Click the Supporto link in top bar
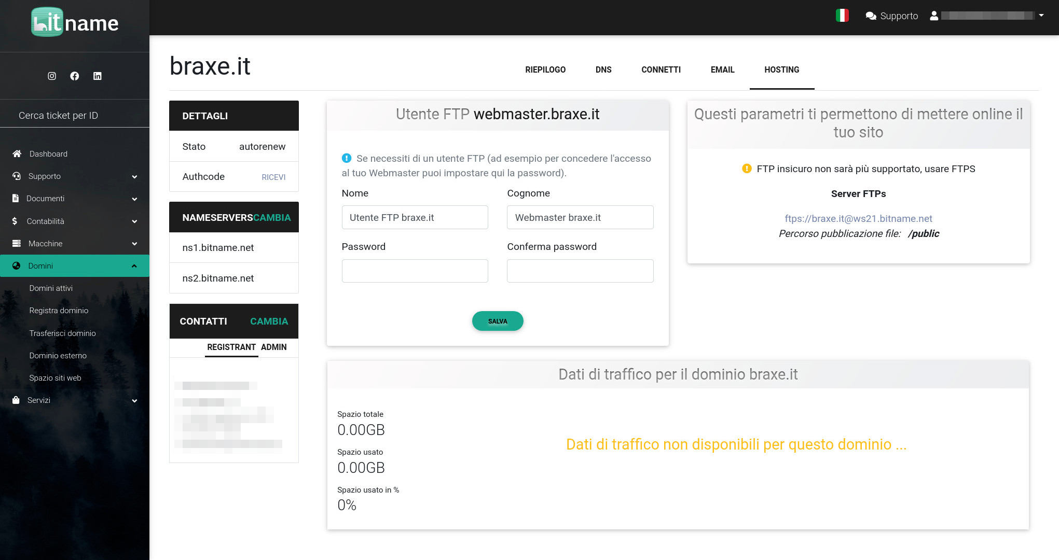This screenshot has width=1059, height=560. click(899, 16)
